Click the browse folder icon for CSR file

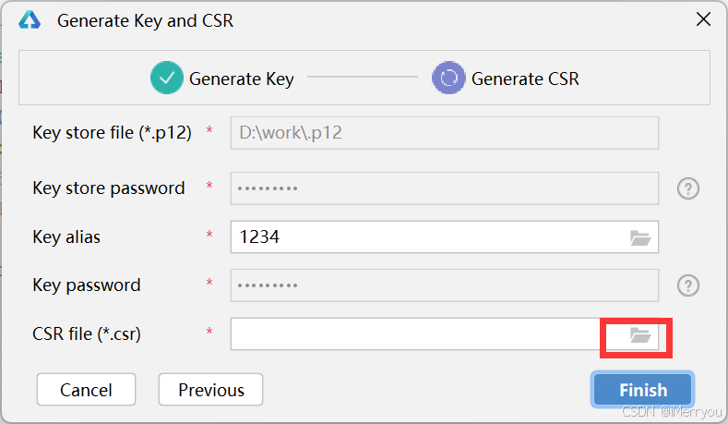click(x=640, y=335)
